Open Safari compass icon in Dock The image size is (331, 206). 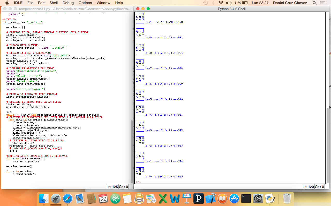[x=68, y=199]
